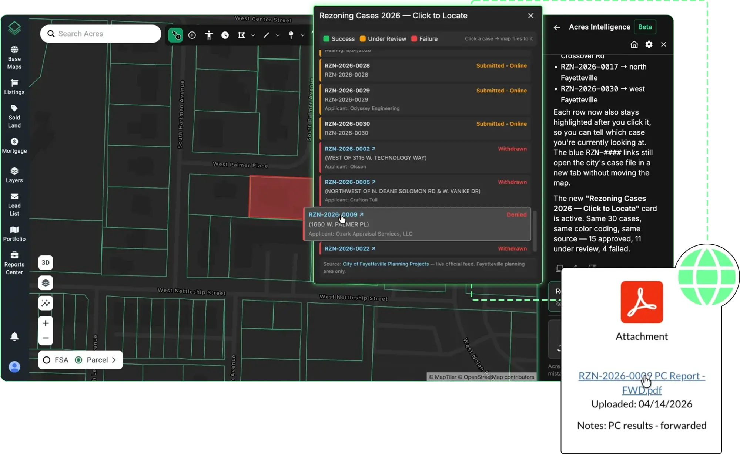Viewport: 740px width, 454px height.
Task: Expand the polygon tool dropdown arrow
Action: (253, 35)
